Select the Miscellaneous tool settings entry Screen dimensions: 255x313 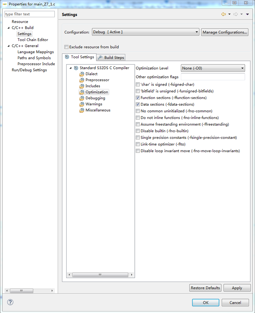click(x=98, y=110)
